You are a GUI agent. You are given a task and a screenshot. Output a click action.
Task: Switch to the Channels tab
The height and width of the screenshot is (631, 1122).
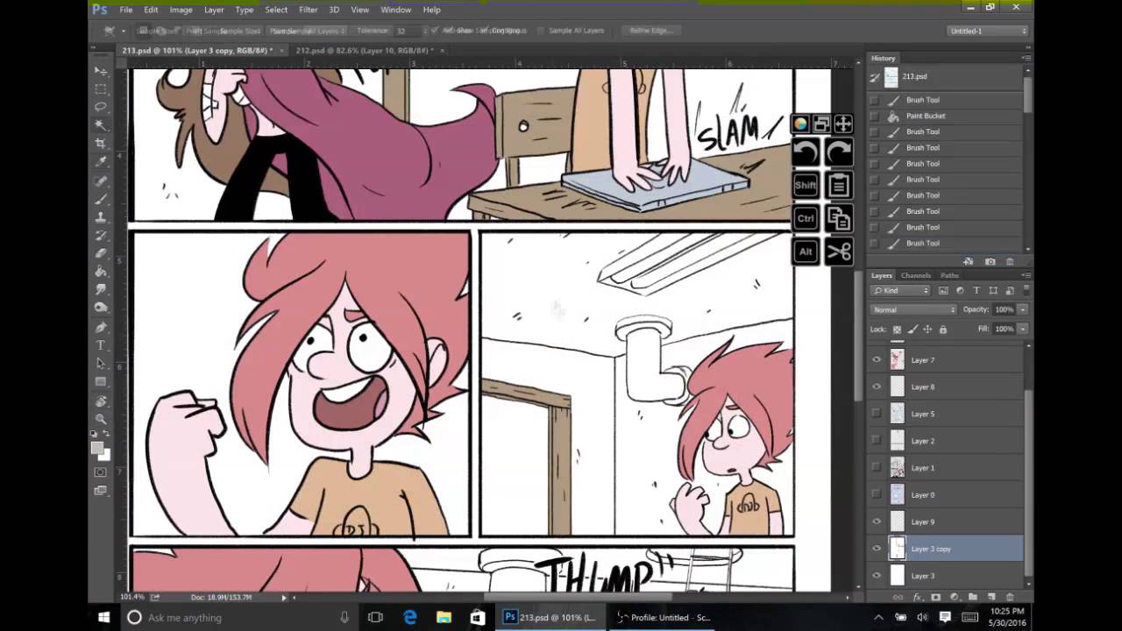pos(916,275)
